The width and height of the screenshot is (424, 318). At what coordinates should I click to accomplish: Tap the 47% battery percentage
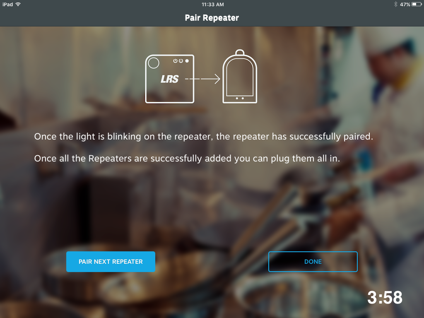click(x=405, y=4)
